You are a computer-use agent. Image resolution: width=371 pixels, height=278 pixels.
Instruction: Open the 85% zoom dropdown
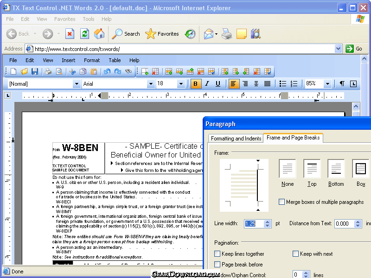tap(327, 84)
